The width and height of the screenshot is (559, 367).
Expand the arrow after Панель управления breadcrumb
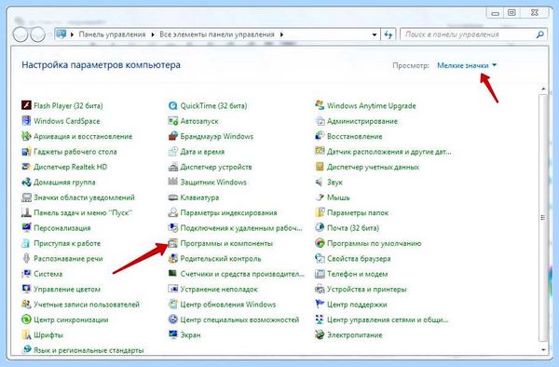point(153,34)
